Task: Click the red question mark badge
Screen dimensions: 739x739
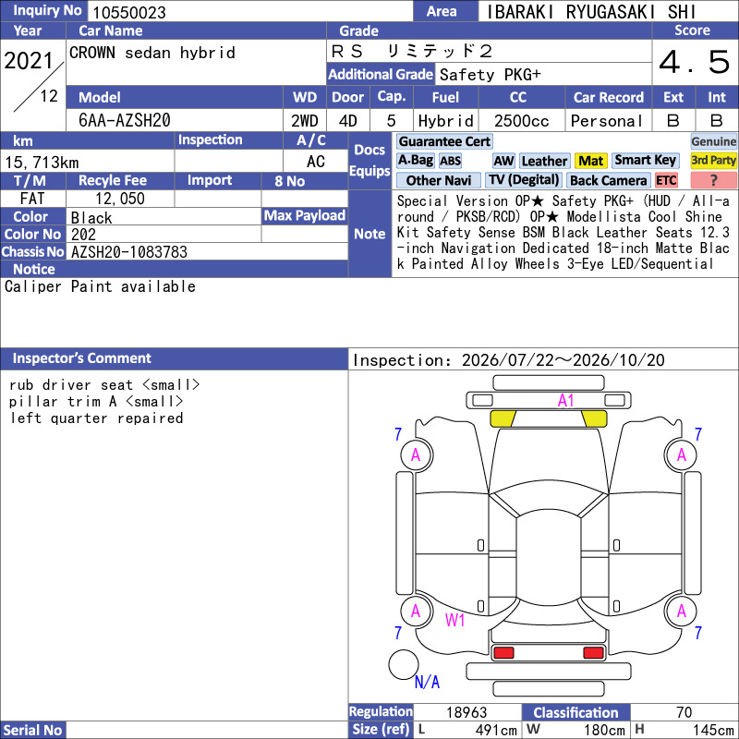Action: [713, 180]
